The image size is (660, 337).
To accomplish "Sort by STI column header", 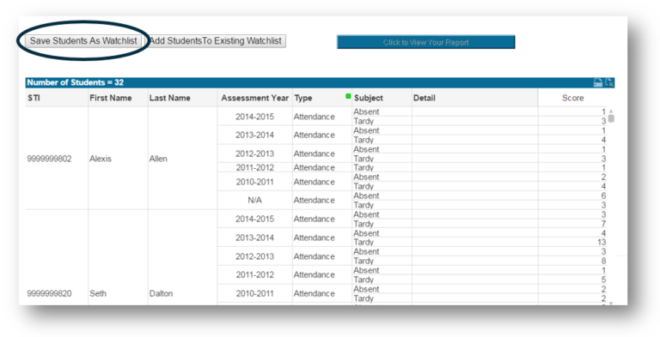I will [x=57, y=98].
